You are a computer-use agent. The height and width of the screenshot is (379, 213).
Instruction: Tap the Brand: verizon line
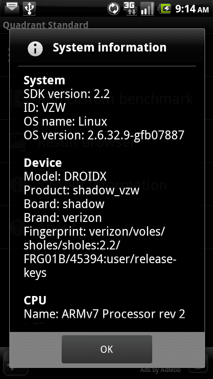coord(63,218)
